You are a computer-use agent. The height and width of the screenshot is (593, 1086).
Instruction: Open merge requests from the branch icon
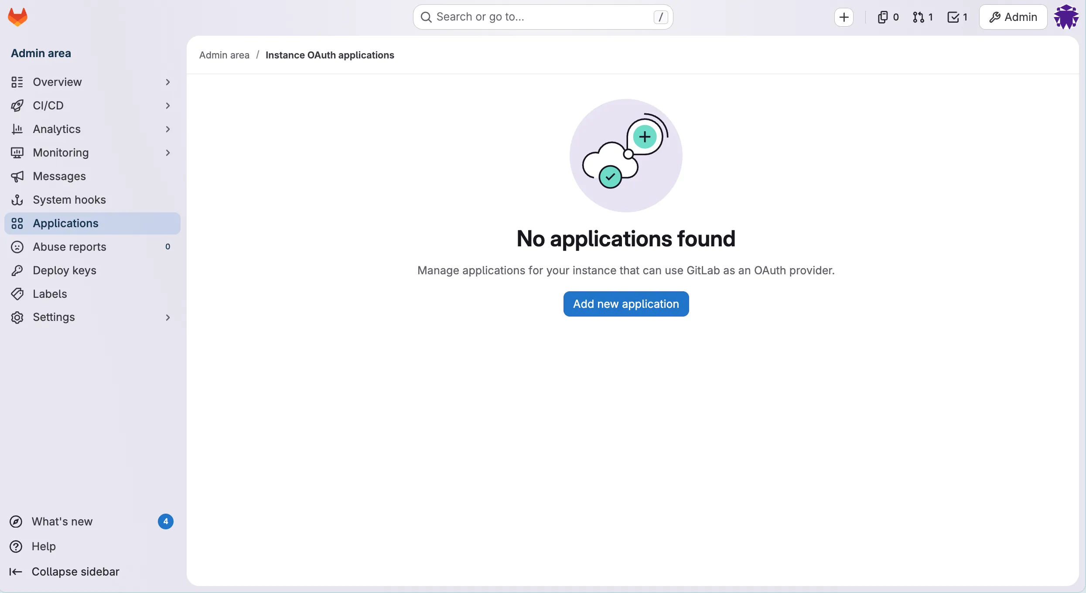tap(919, 17)
